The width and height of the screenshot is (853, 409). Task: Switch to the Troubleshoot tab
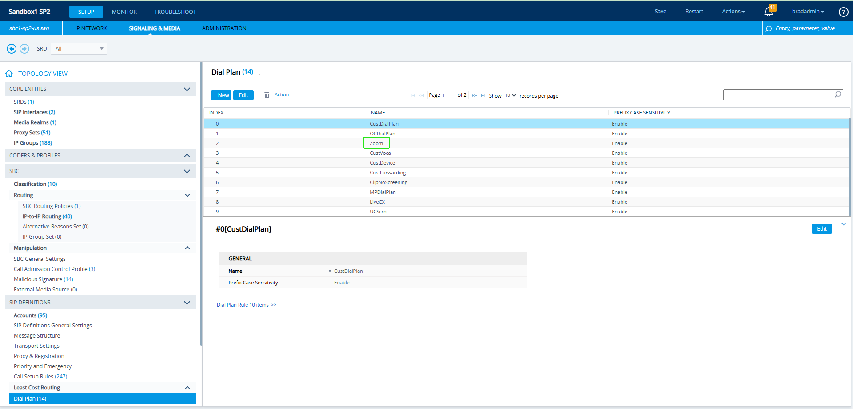[x=175, y=12]
